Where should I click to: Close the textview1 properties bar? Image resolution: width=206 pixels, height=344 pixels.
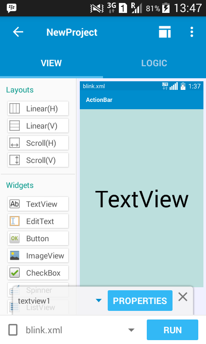[x=182, y=297]
